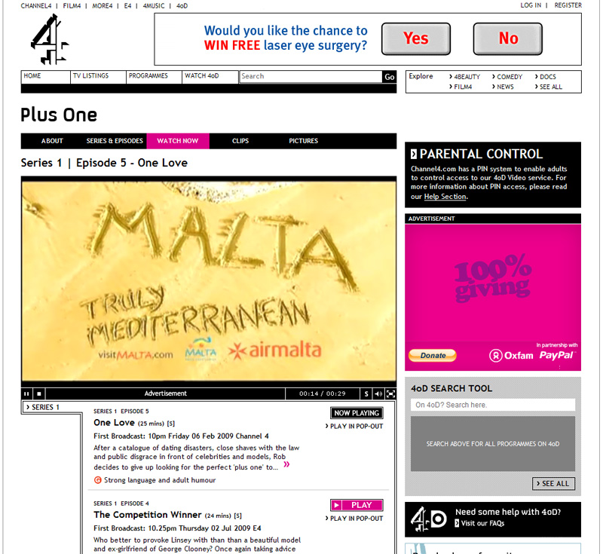The image size is (603, 554).
Task: Pause the video with the pause icon
Action: click(26, 393)
